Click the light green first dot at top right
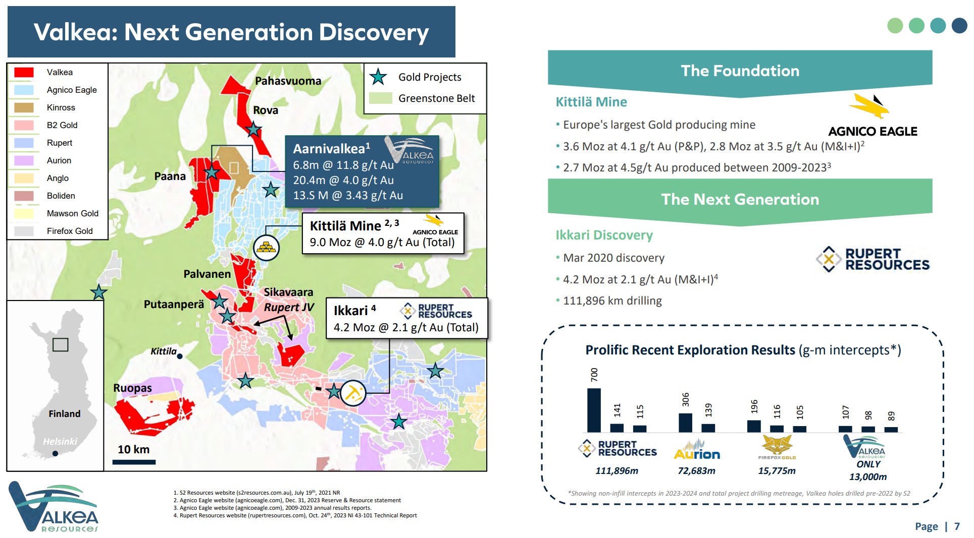The width and height of the screenshot is (974, 538). [x=895, y=26]
